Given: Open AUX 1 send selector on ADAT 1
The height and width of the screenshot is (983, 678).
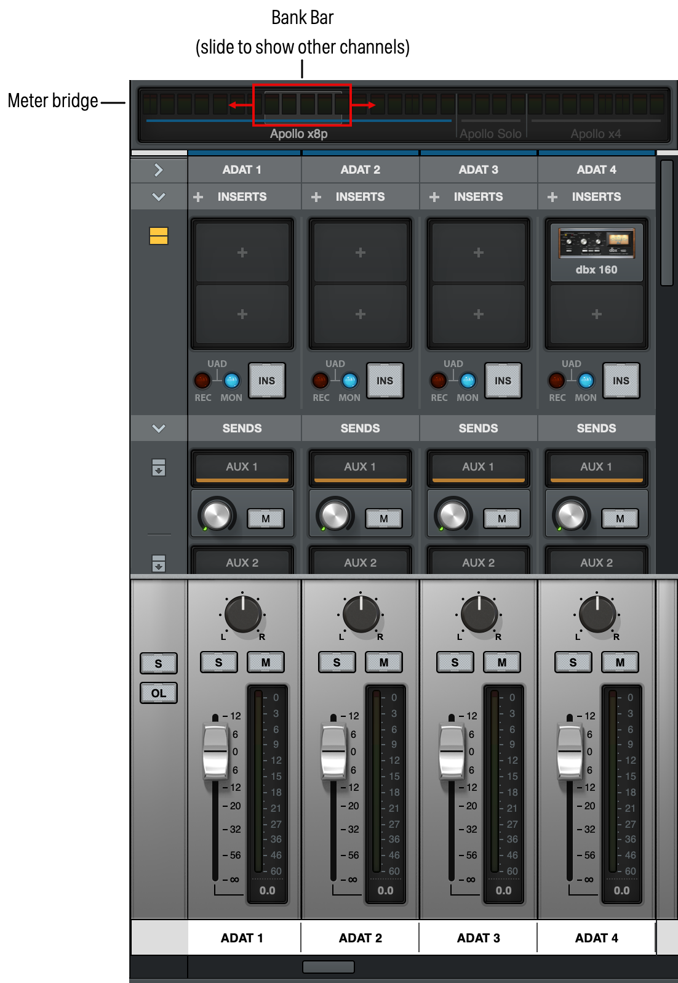Looking at the screenshot, I should pos(242,467).
